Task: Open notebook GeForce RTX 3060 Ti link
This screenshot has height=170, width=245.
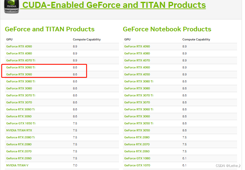Action: point(139,109)
